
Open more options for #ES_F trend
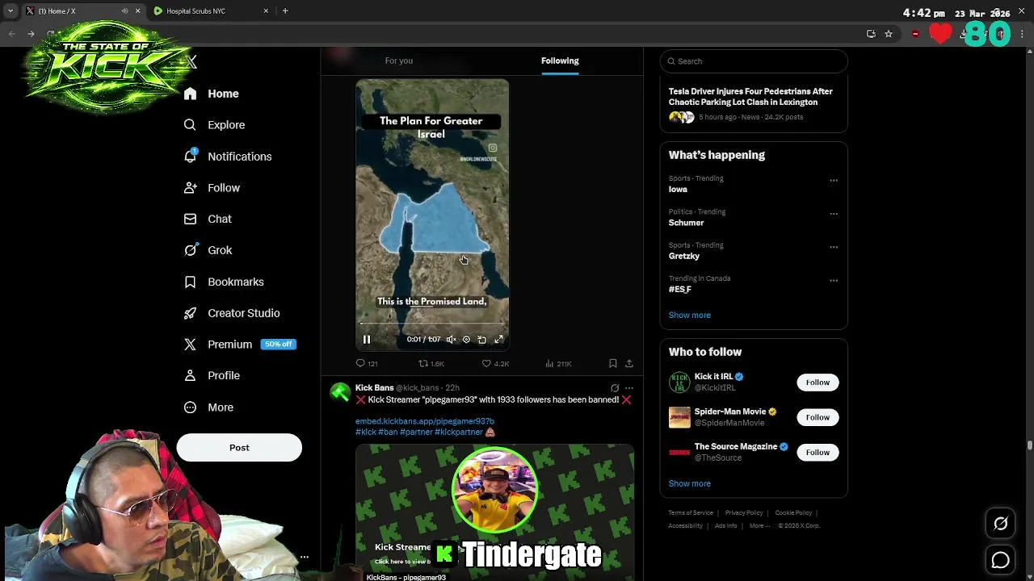click(834, 281)
